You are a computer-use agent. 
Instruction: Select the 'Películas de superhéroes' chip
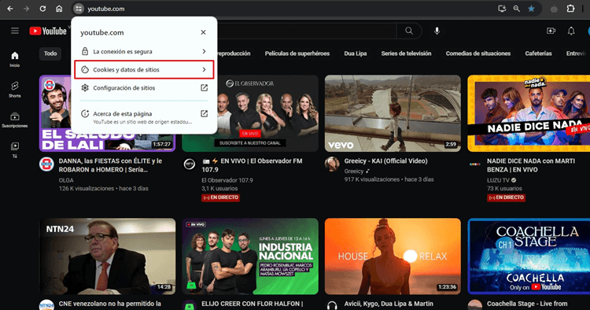coord(297,54)
